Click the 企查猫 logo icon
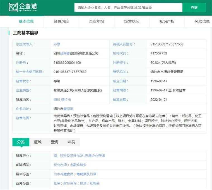Image resolution: width=212 pixels, height=190 pixels. coord(13,7)
